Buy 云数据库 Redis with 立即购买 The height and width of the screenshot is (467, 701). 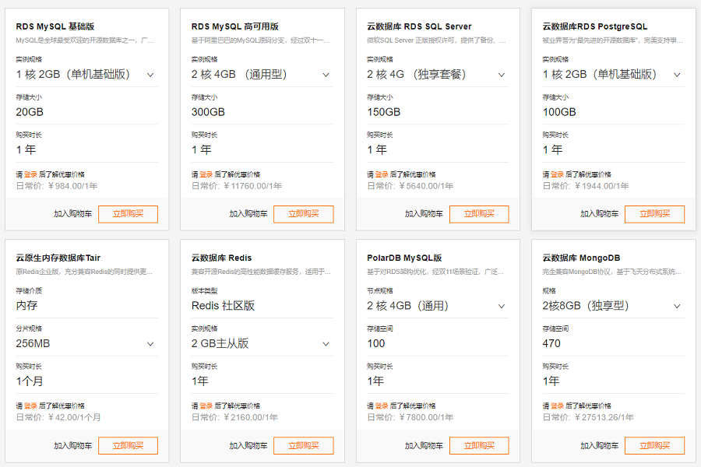304,445
